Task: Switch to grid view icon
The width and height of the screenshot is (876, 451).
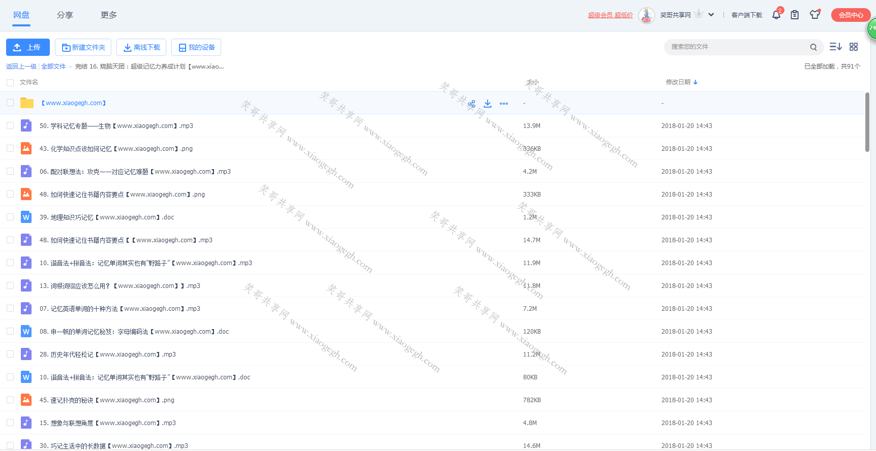Action: [854, 47]
